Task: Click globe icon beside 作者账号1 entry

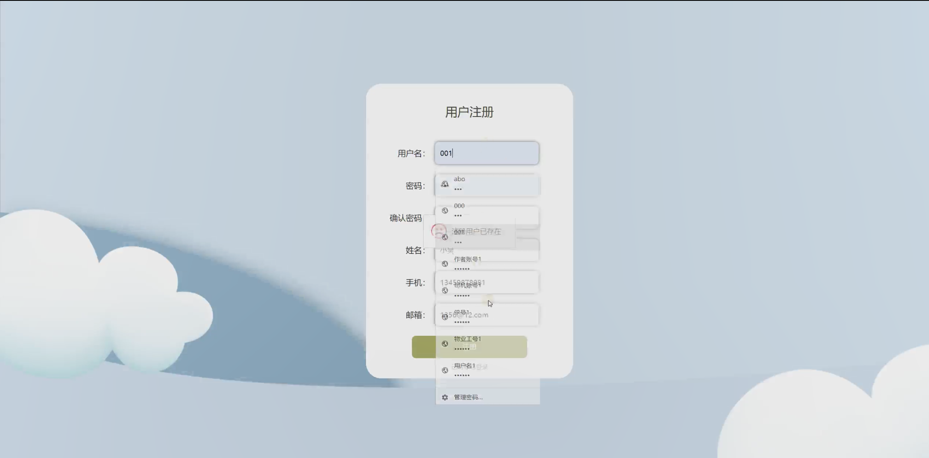Action: click(445, 264)
